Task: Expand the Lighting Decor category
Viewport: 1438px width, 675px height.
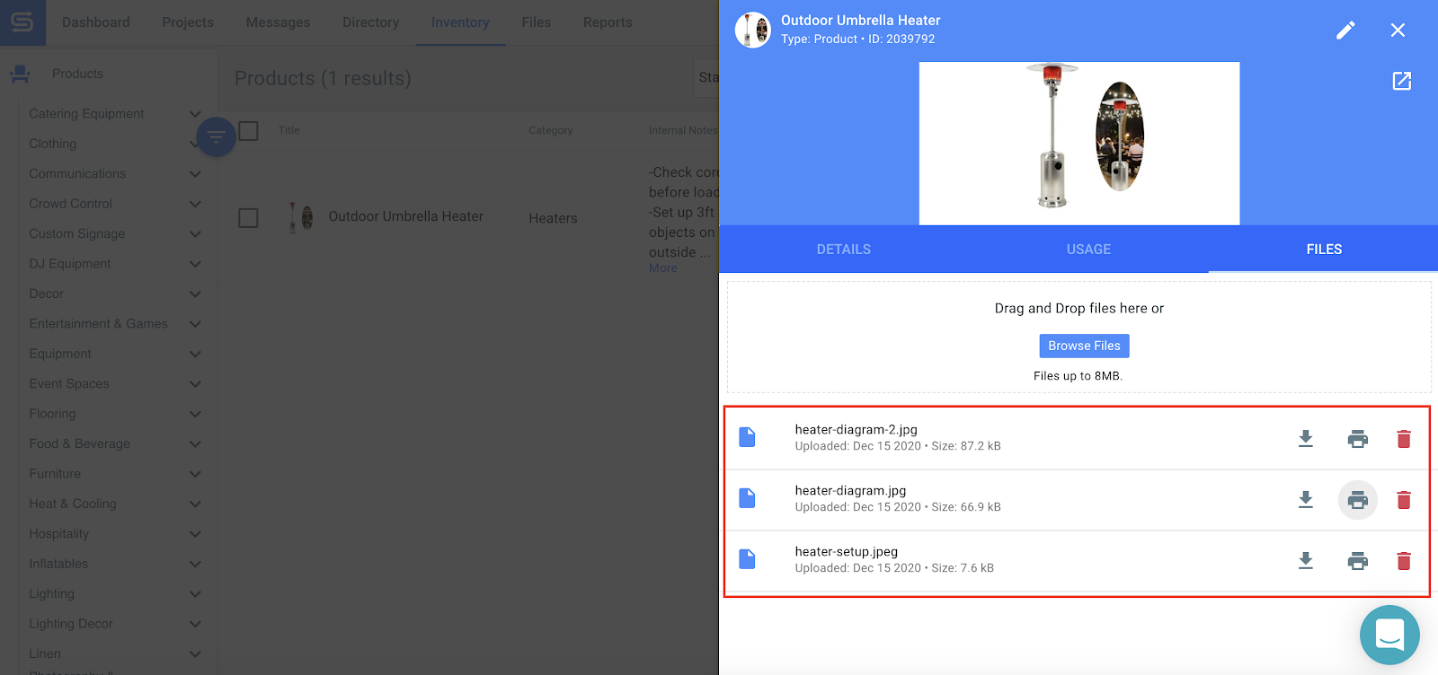Action: 195,624
